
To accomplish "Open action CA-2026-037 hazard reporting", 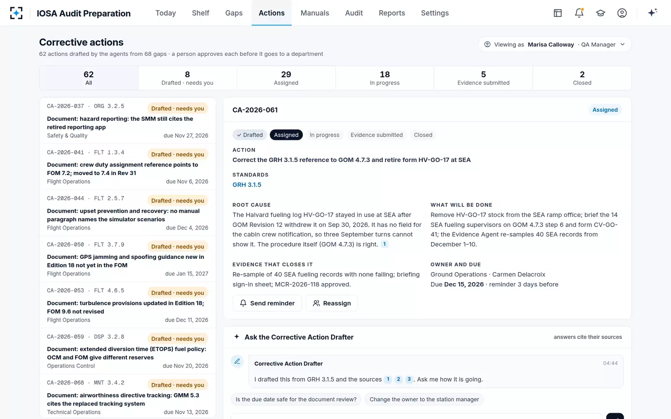I will (x=128, y=121).
